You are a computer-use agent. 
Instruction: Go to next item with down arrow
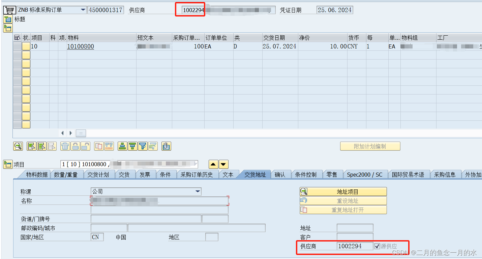(224, 164)
